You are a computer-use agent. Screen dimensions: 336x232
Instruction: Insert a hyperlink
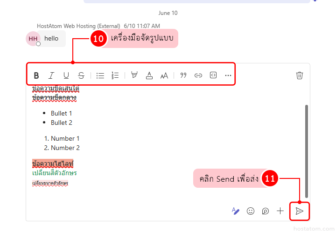click(198, 75)
